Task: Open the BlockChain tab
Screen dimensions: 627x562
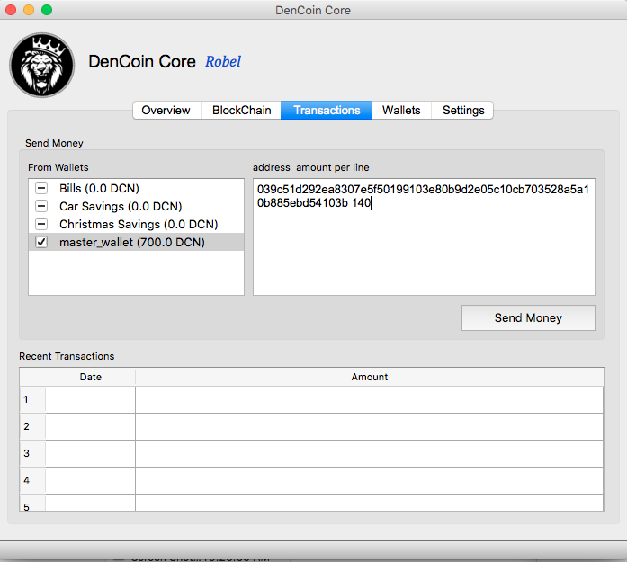Action: click(x=241, y=111)
